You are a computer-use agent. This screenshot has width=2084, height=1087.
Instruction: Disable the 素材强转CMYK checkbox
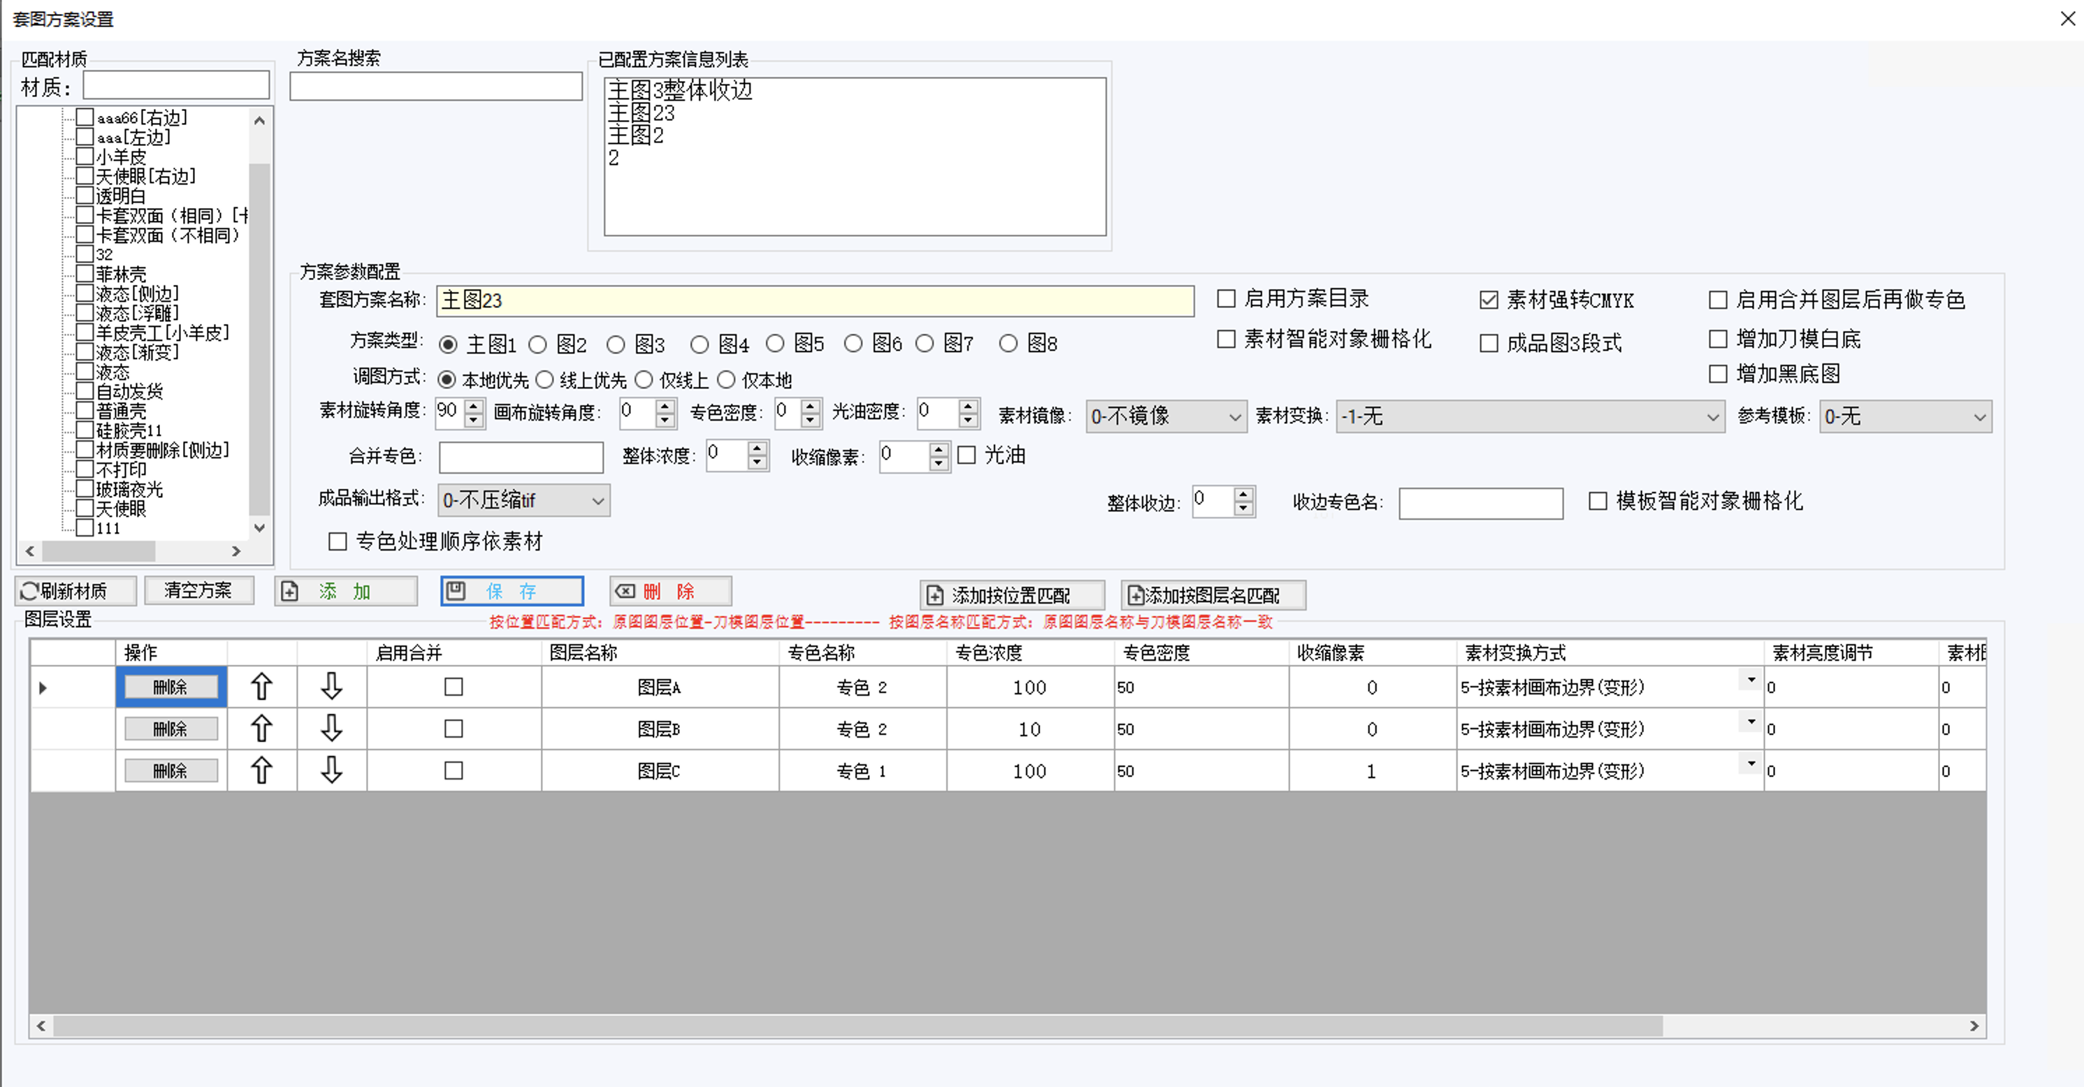(1489, 300)
